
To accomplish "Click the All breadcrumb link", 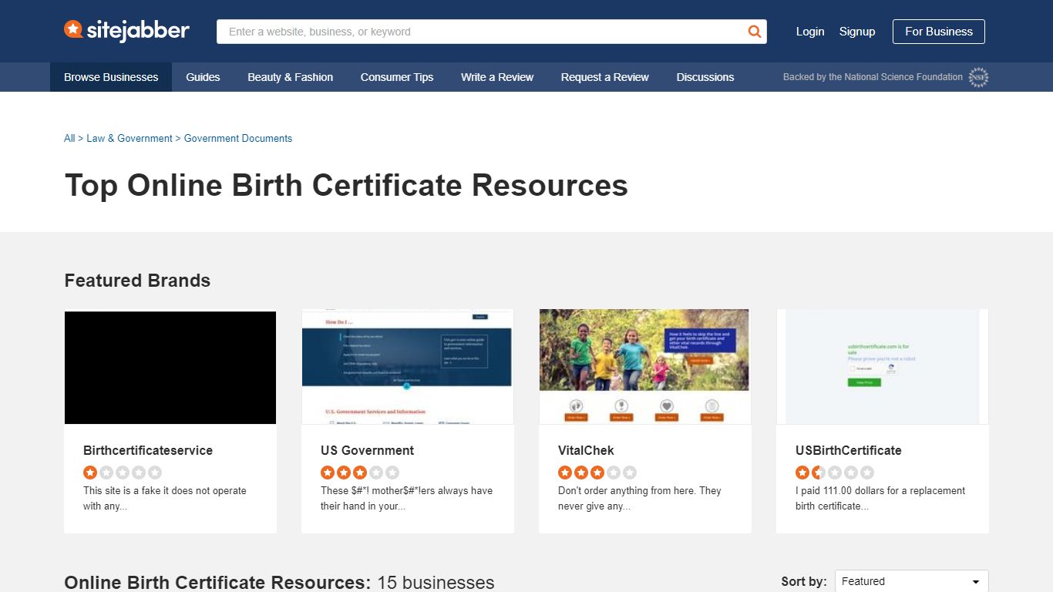I will [x=69, y=139].
